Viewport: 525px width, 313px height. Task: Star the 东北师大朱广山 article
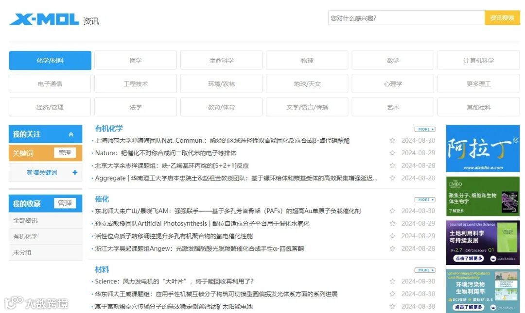[392, 211]
